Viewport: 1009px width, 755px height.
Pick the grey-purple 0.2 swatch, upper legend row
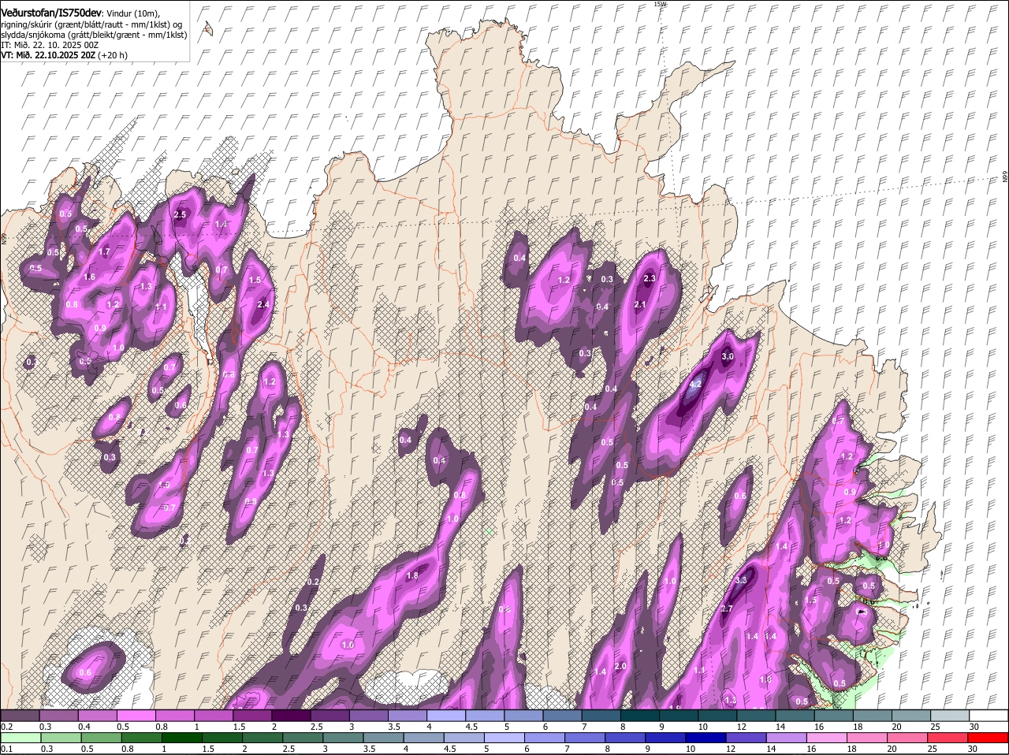click(20, 716)
